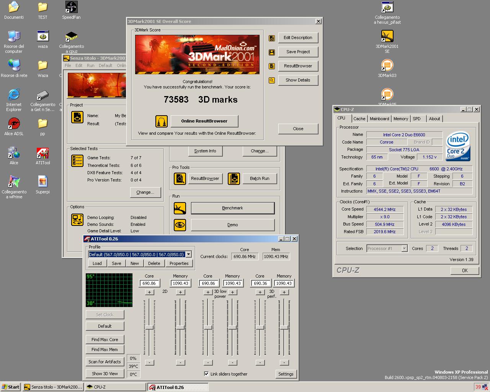Viewport: 490px width, 392px height.
Task: Switch to the Cache tab in CPU-Z
Action: coord(359,119)
